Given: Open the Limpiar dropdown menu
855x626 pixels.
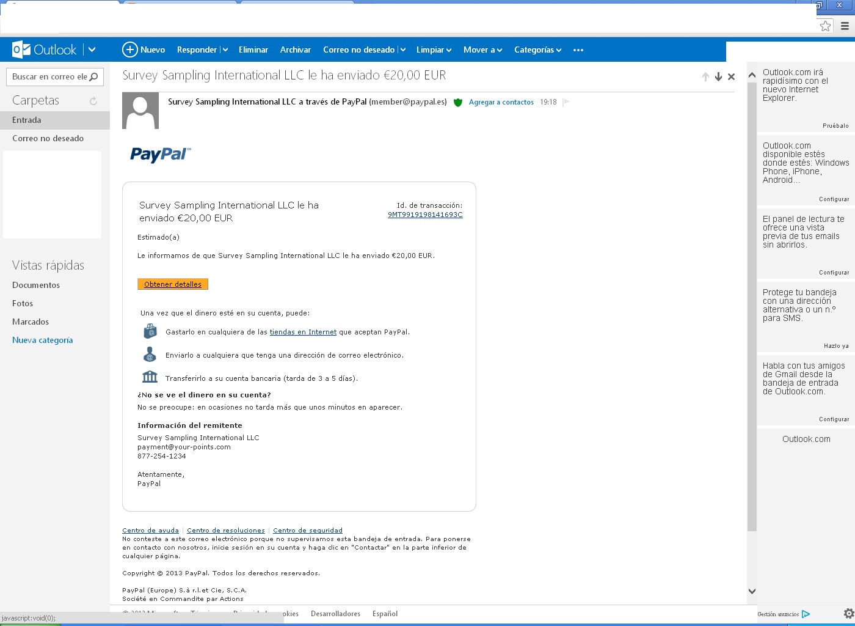Looking at the screenshot, I should click(x=434, y=50).
